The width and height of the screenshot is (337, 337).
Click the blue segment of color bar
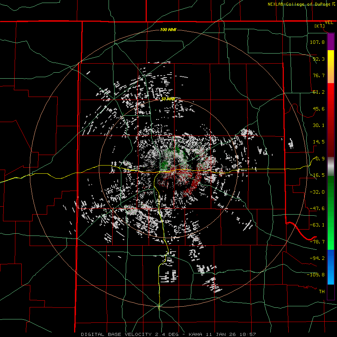[x=331, y=267]
